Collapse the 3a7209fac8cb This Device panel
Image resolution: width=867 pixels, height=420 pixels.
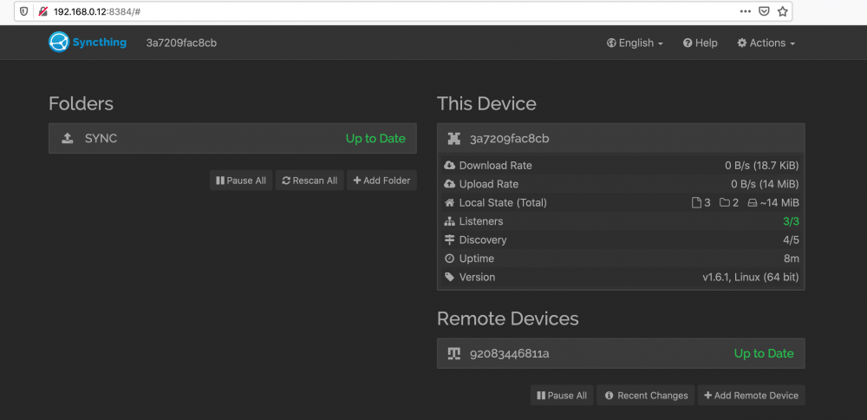tap(621, 139)
